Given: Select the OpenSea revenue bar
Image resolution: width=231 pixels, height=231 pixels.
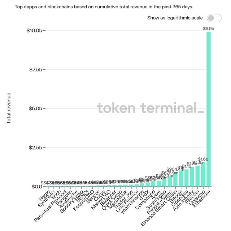Looking at the screenshot, I should click(186, 178).
